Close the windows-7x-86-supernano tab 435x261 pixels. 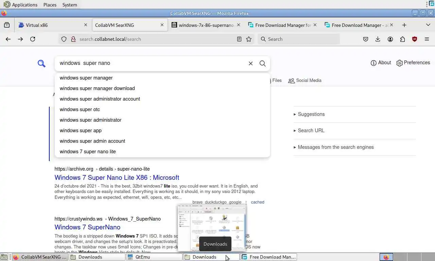[239, 25]
